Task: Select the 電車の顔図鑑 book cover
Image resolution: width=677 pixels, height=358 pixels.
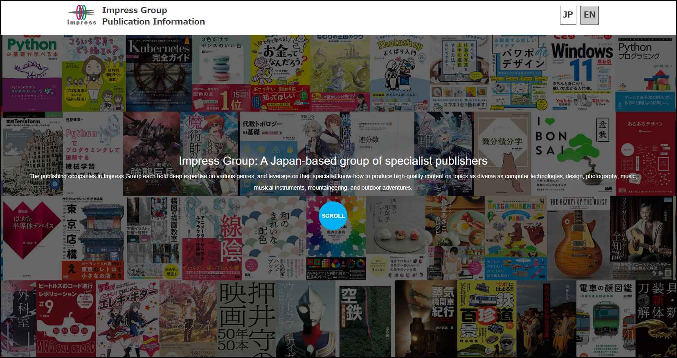Action: click(606, 319)
